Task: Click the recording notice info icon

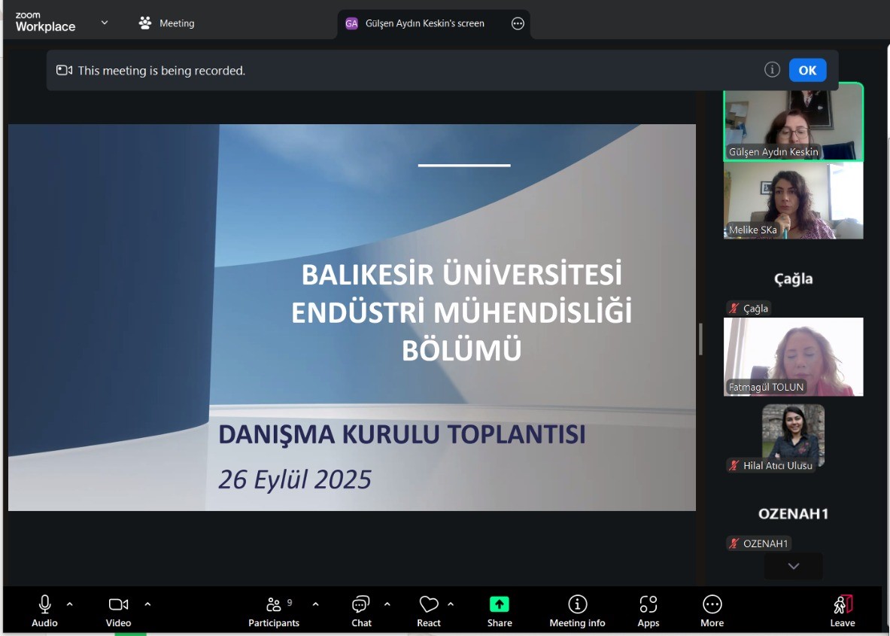Action: 772,70
